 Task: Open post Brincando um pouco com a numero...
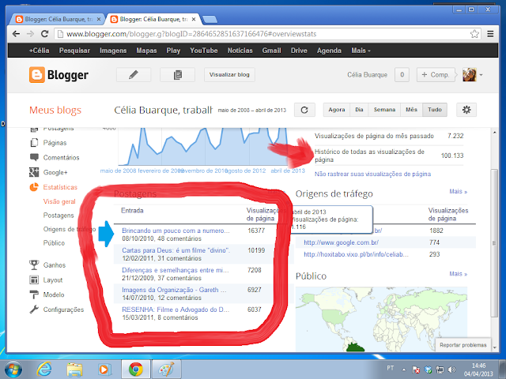pyautogui.click(x=176, y=231)
